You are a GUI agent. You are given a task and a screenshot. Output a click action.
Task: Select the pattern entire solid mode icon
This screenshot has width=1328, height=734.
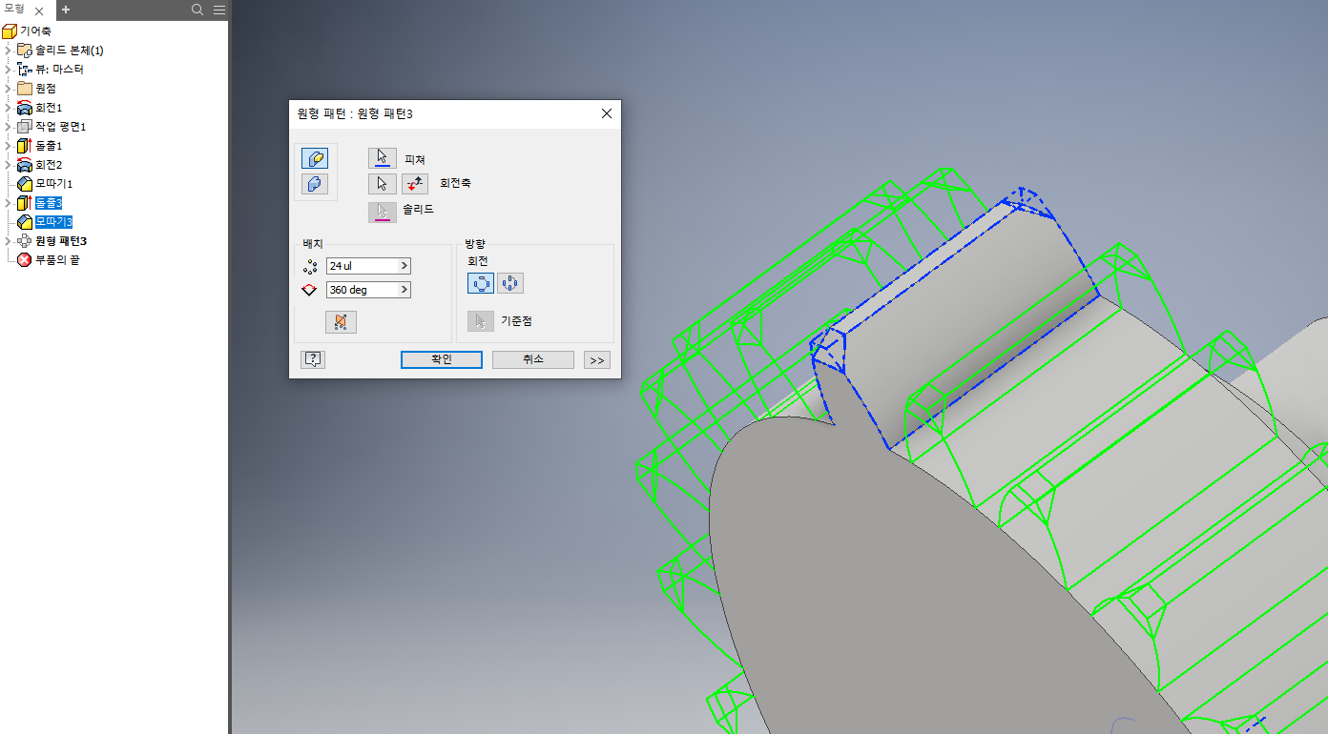(x=315, y=184)
